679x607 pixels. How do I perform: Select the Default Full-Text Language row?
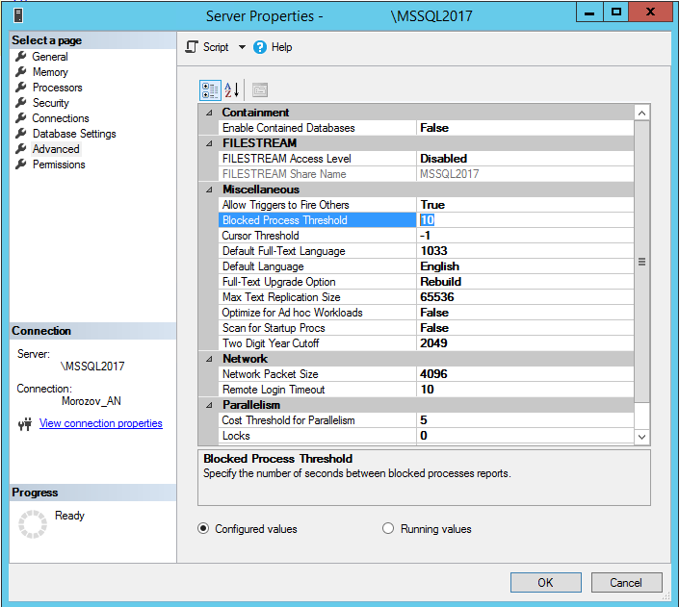[426, 251]
